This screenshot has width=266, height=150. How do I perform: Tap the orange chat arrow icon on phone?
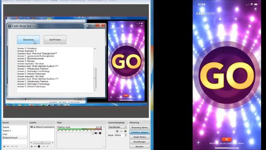tap(227, 140)
